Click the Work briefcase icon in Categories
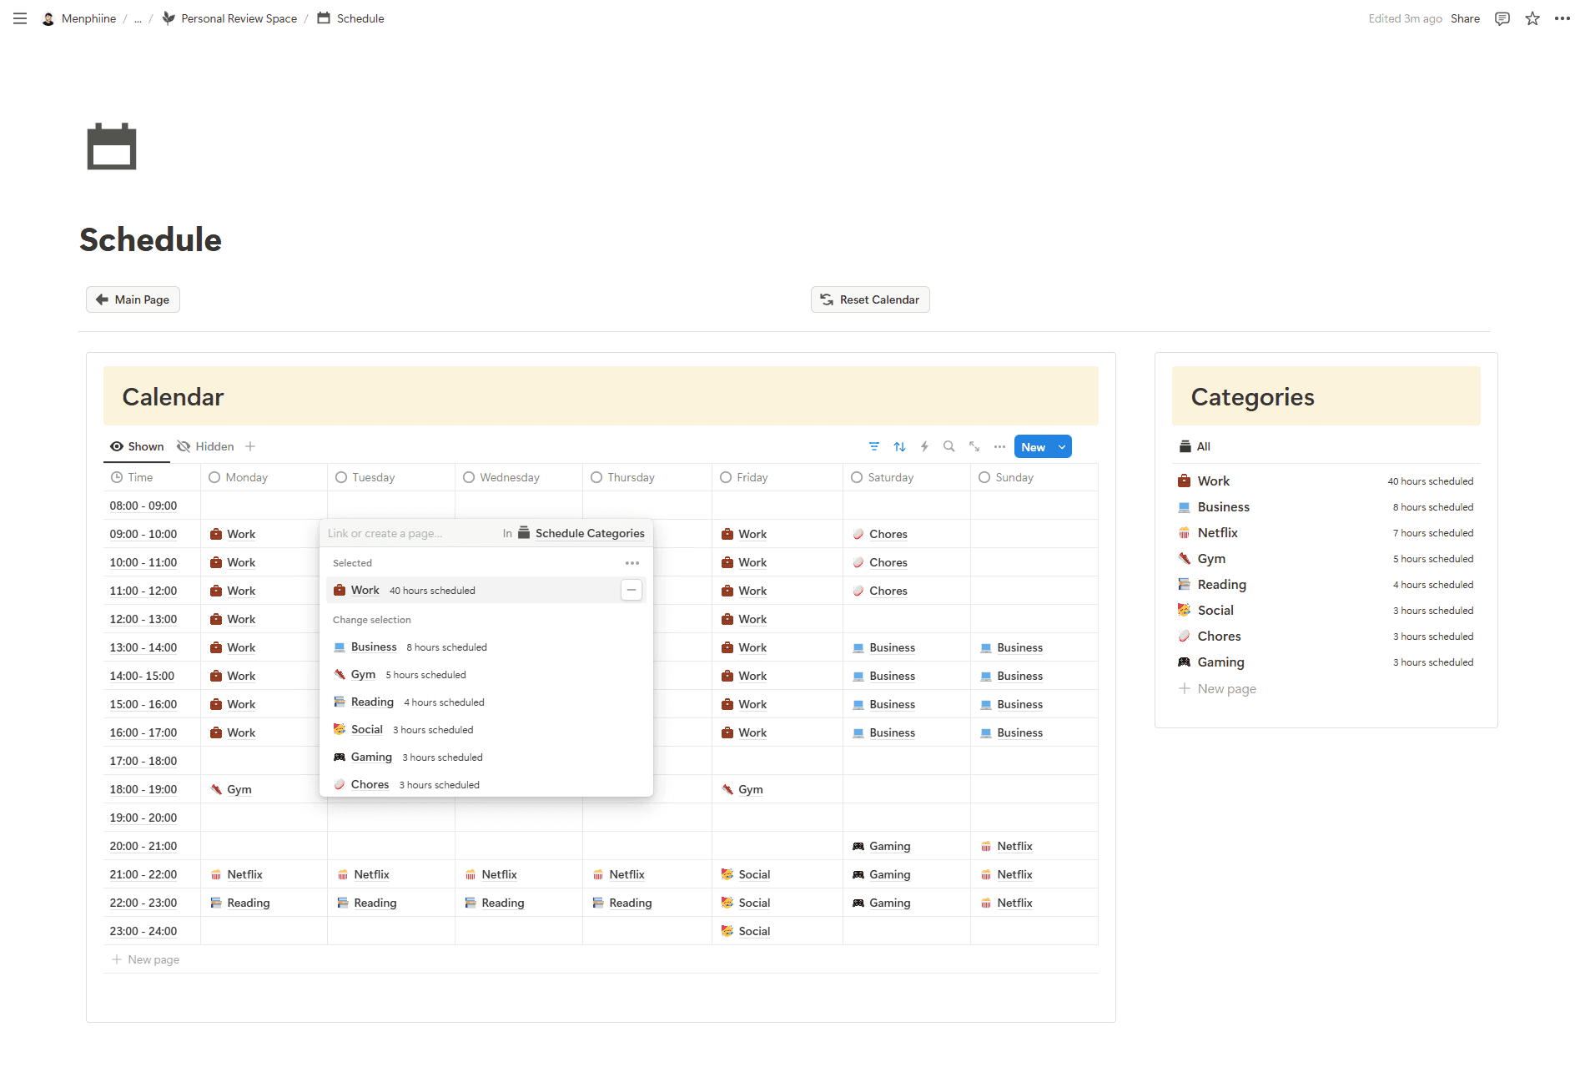Screen dimensions: 1585x1082 click(x=1184, y=481)
